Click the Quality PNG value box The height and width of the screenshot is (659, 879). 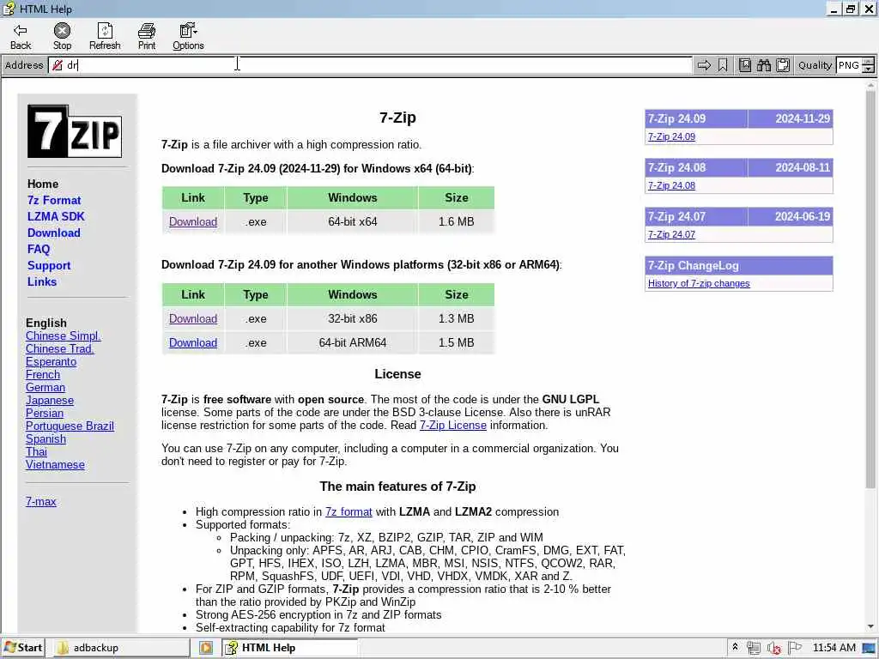point(849,65)
